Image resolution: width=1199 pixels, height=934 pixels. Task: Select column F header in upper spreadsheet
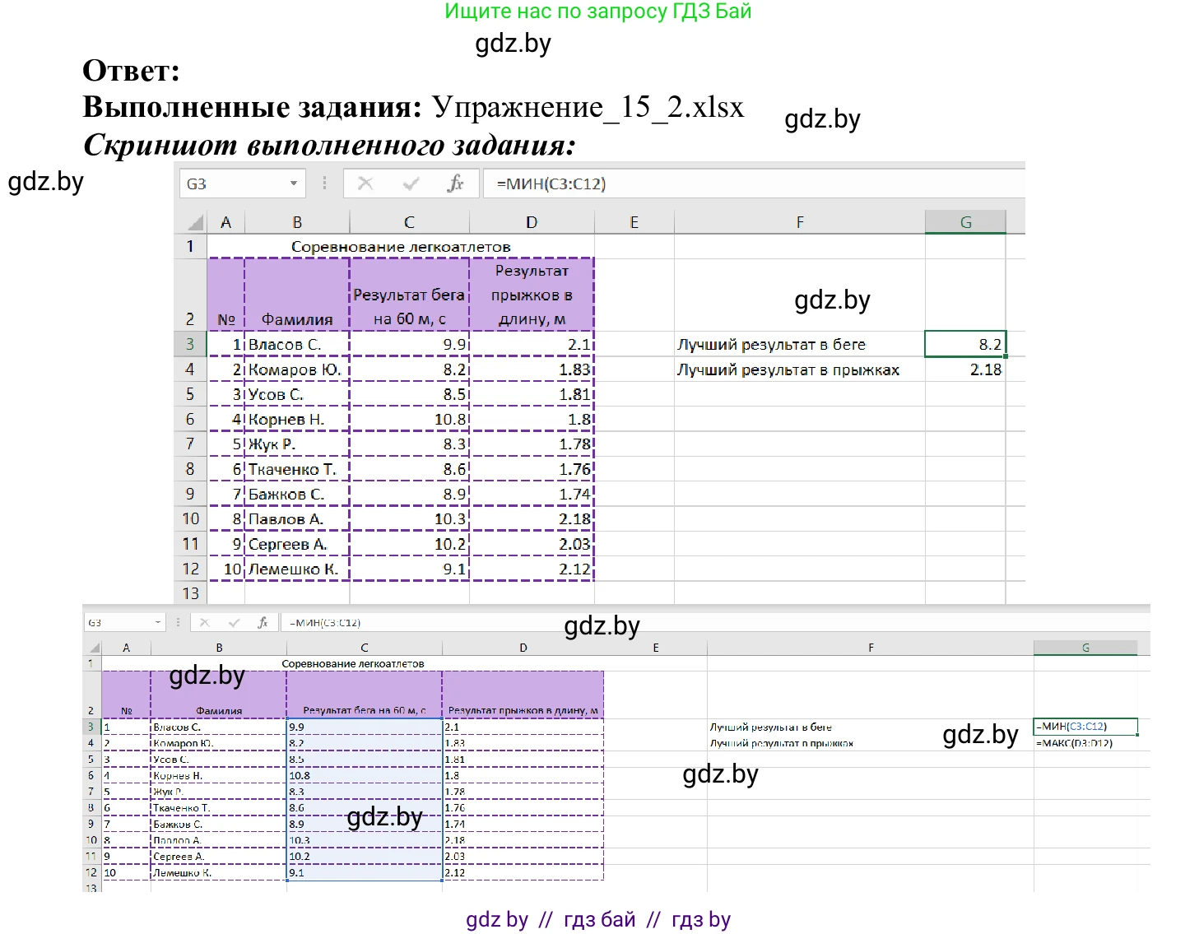[x=799, y=222]
